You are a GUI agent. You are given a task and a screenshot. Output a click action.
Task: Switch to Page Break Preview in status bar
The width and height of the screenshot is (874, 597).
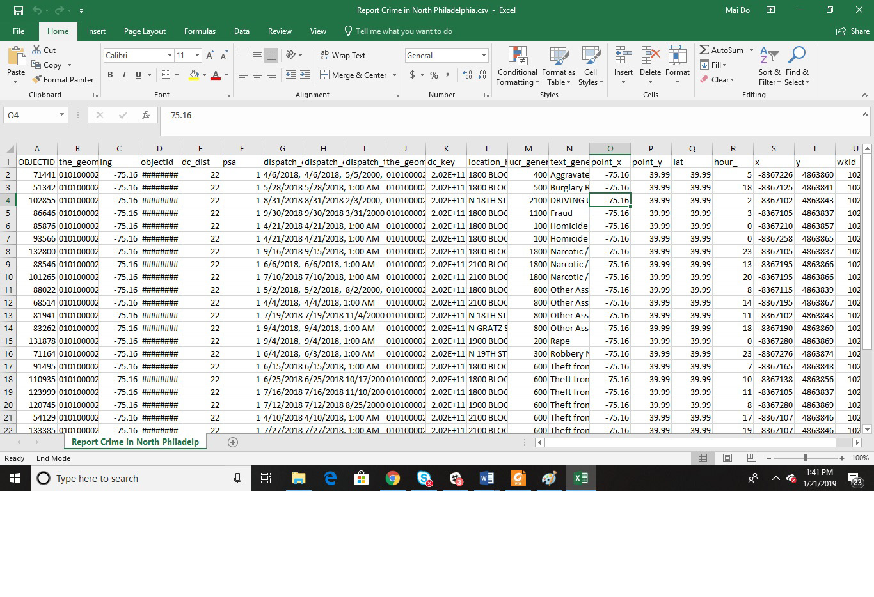[x=751, y=458]
